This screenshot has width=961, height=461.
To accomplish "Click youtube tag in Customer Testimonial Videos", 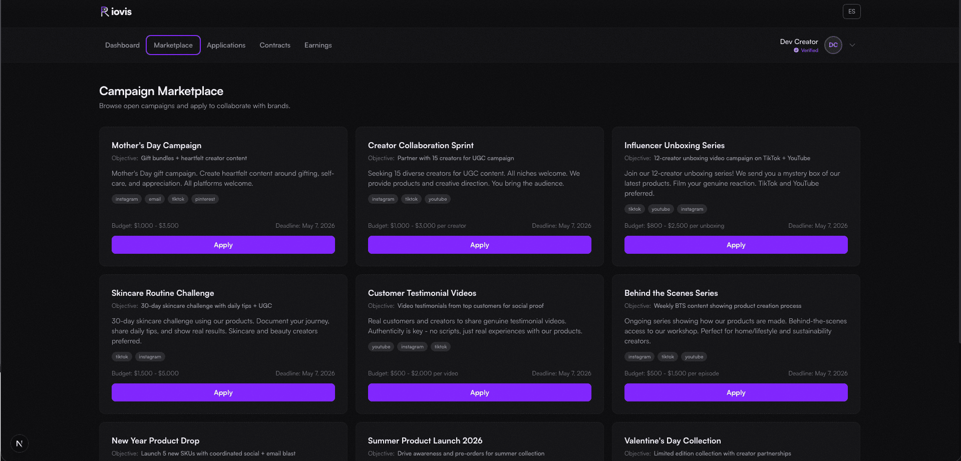I will click(381, 347).
